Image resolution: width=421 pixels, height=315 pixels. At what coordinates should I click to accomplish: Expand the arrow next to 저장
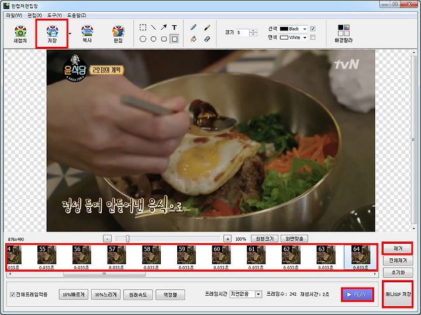[x=70, y=34]
